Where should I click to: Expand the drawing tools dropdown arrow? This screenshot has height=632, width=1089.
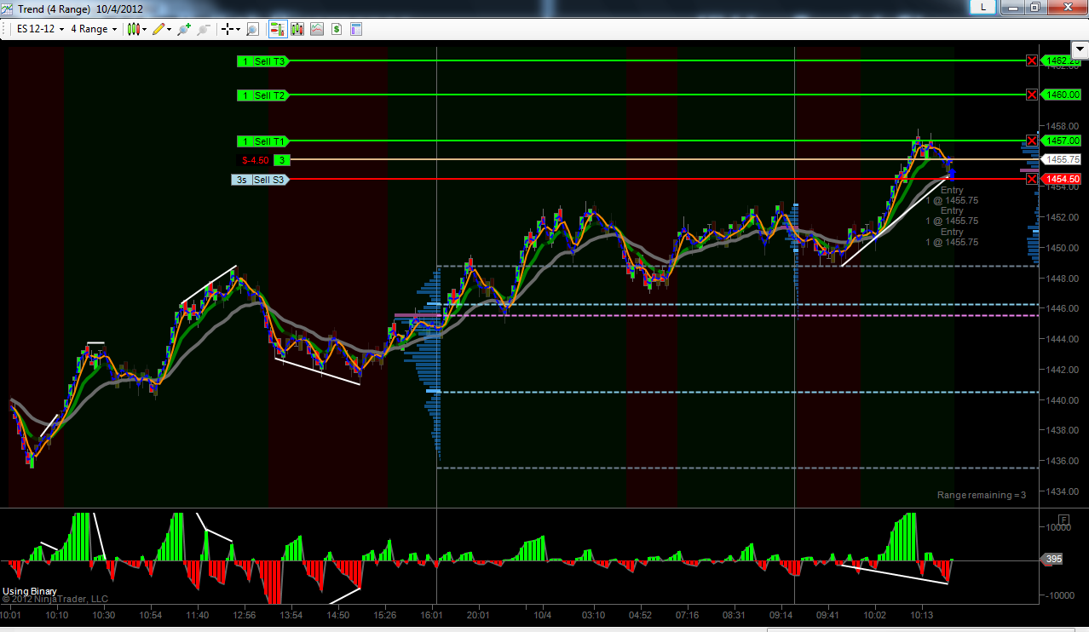click(170, 29)
